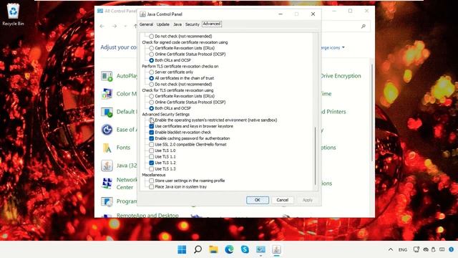
Task: Open recent locations dropdown in Control Panel
Action: point(125,26)
